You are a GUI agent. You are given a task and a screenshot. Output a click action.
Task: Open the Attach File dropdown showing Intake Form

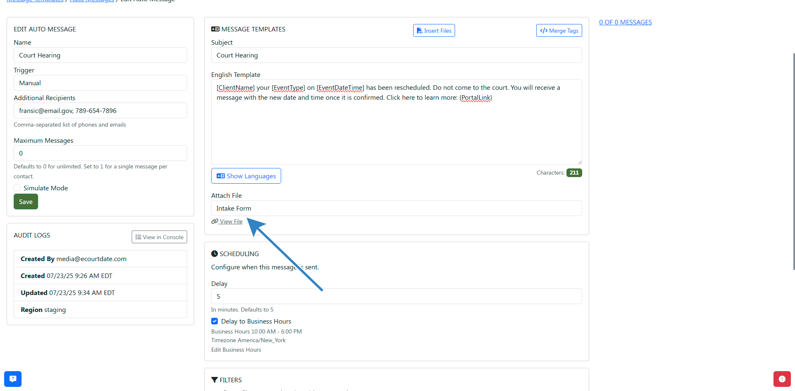[397, 208]
